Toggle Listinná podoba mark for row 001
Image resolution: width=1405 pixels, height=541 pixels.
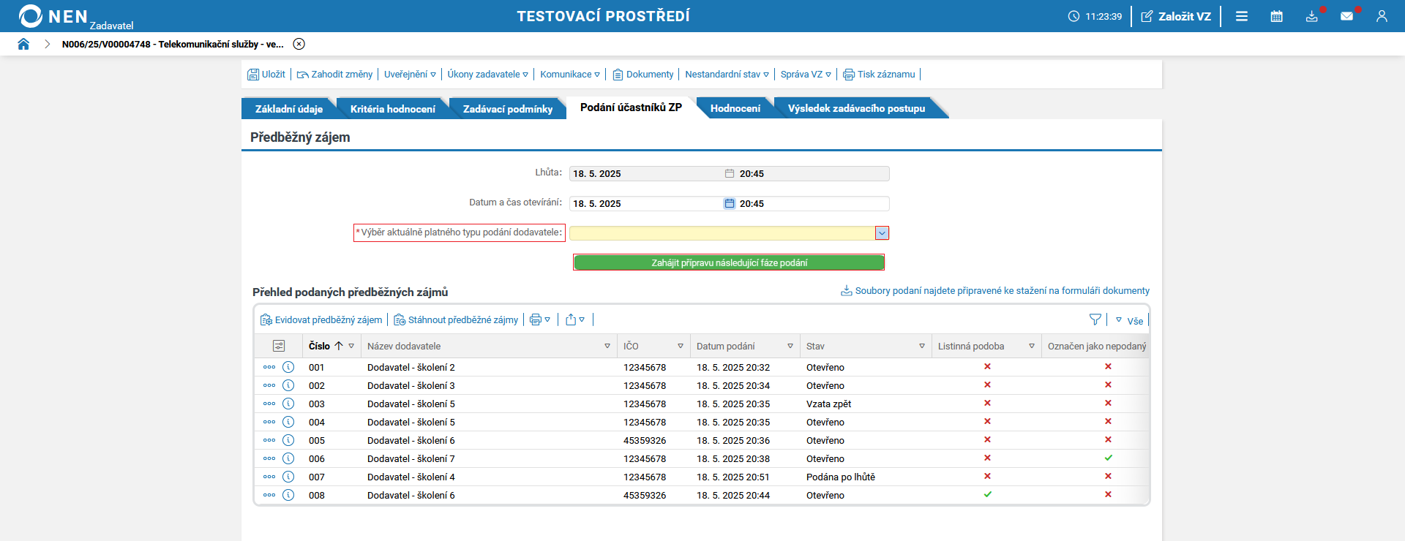[987, 366]
